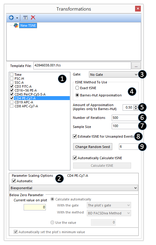Toggle Estimate tSNE for Unsampled Events
This screenshot has height=245, width=156.
75,136
